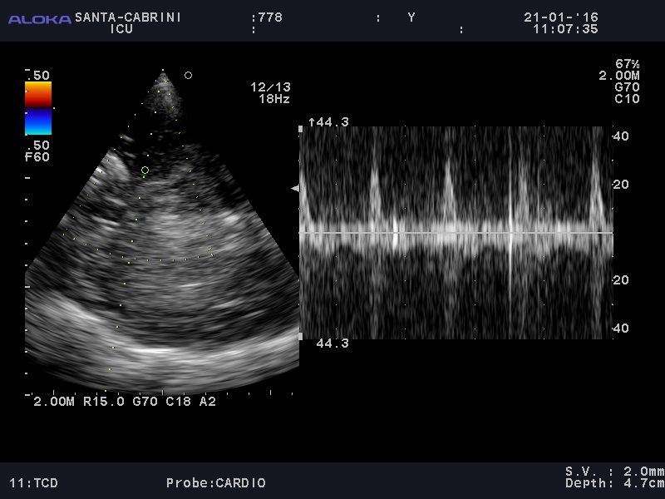665x499 pixels.
Task: Click the Depth 4.7cm readout
Action: point(614,482)
